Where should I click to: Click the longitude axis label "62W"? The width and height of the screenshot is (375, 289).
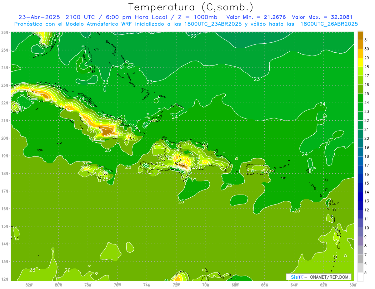[x=323, y=285]
